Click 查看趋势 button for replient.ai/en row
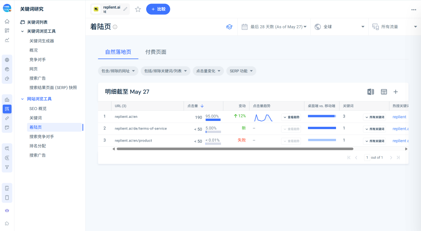Viewport: 421px width, 231px height. pos(291,117)
